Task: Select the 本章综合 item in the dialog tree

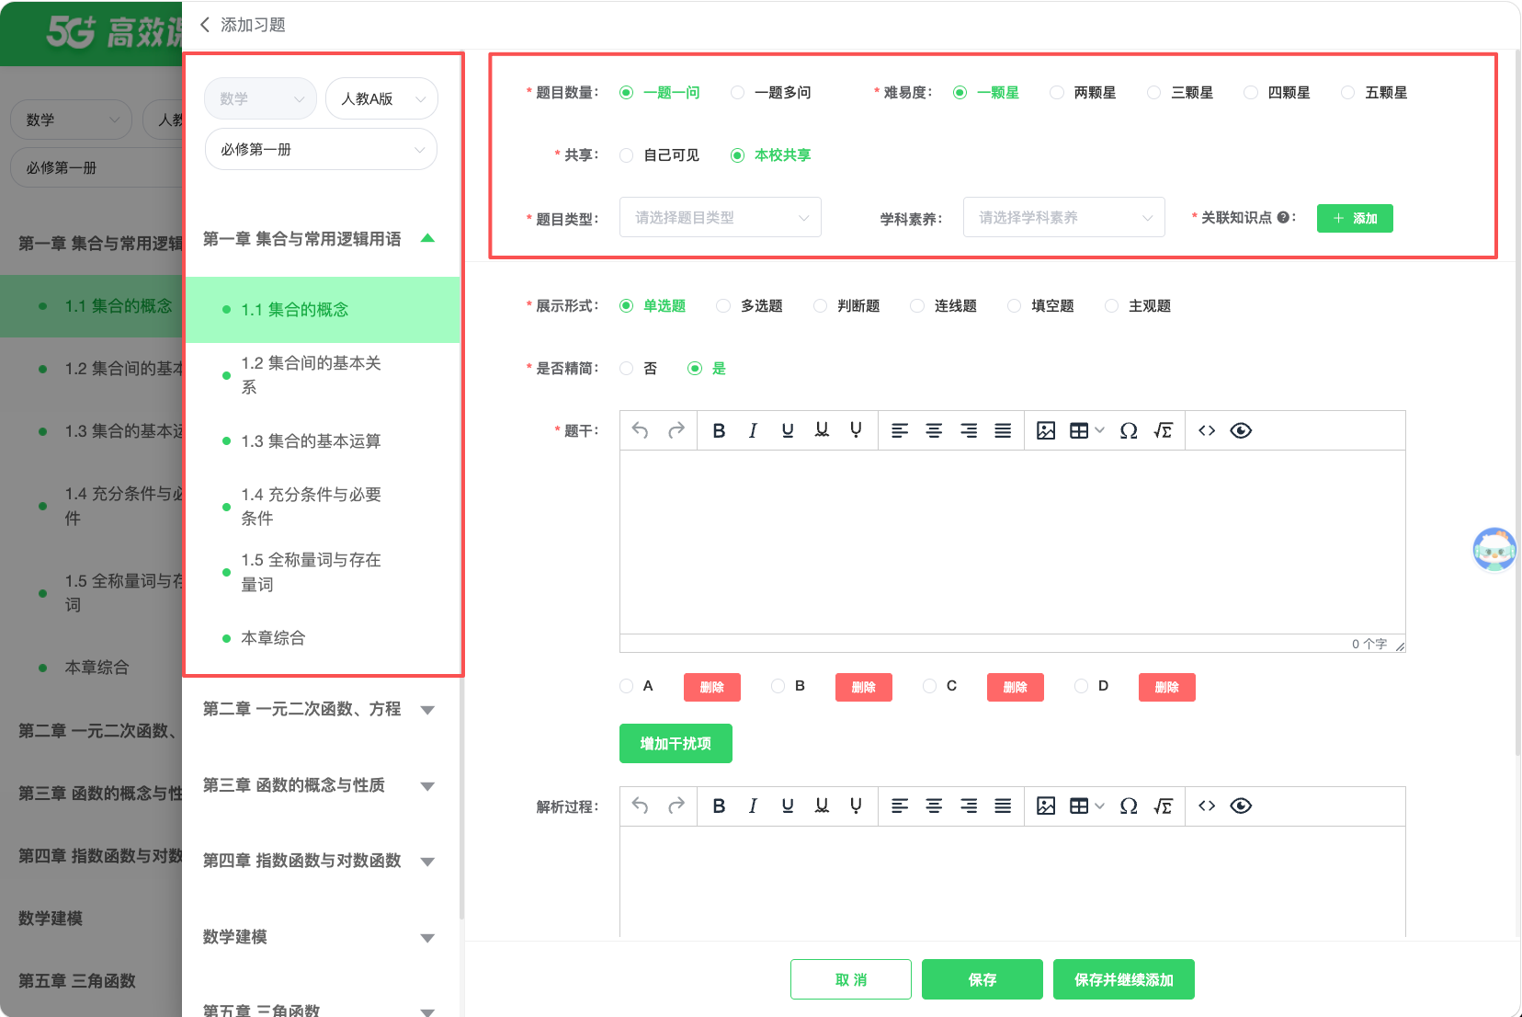Action: coord(273,638)
